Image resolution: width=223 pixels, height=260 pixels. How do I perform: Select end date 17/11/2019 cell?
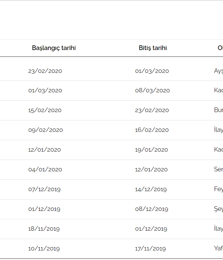(x=150, y=249)
